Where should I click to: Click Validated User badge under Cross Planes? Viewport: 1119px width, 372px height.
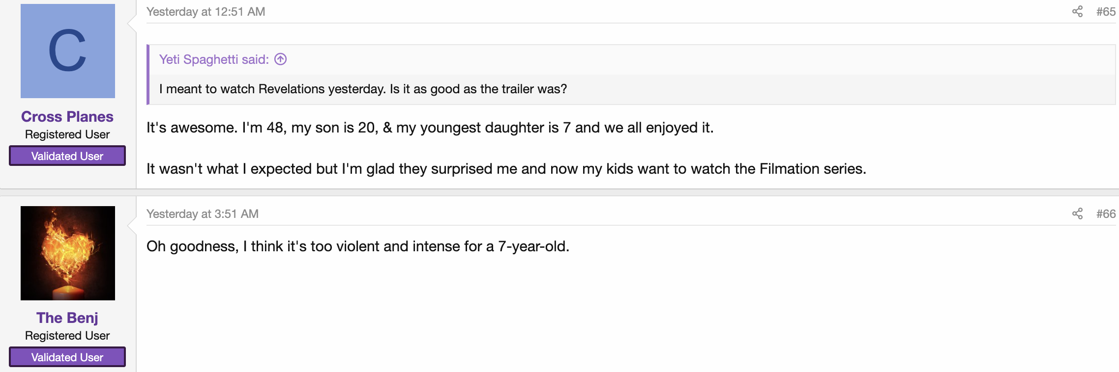click(x=67, y=156)
